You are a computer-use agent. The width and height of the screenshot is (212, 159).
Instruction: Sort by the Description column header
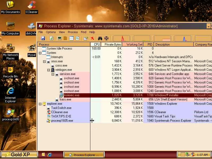[174, 44]
